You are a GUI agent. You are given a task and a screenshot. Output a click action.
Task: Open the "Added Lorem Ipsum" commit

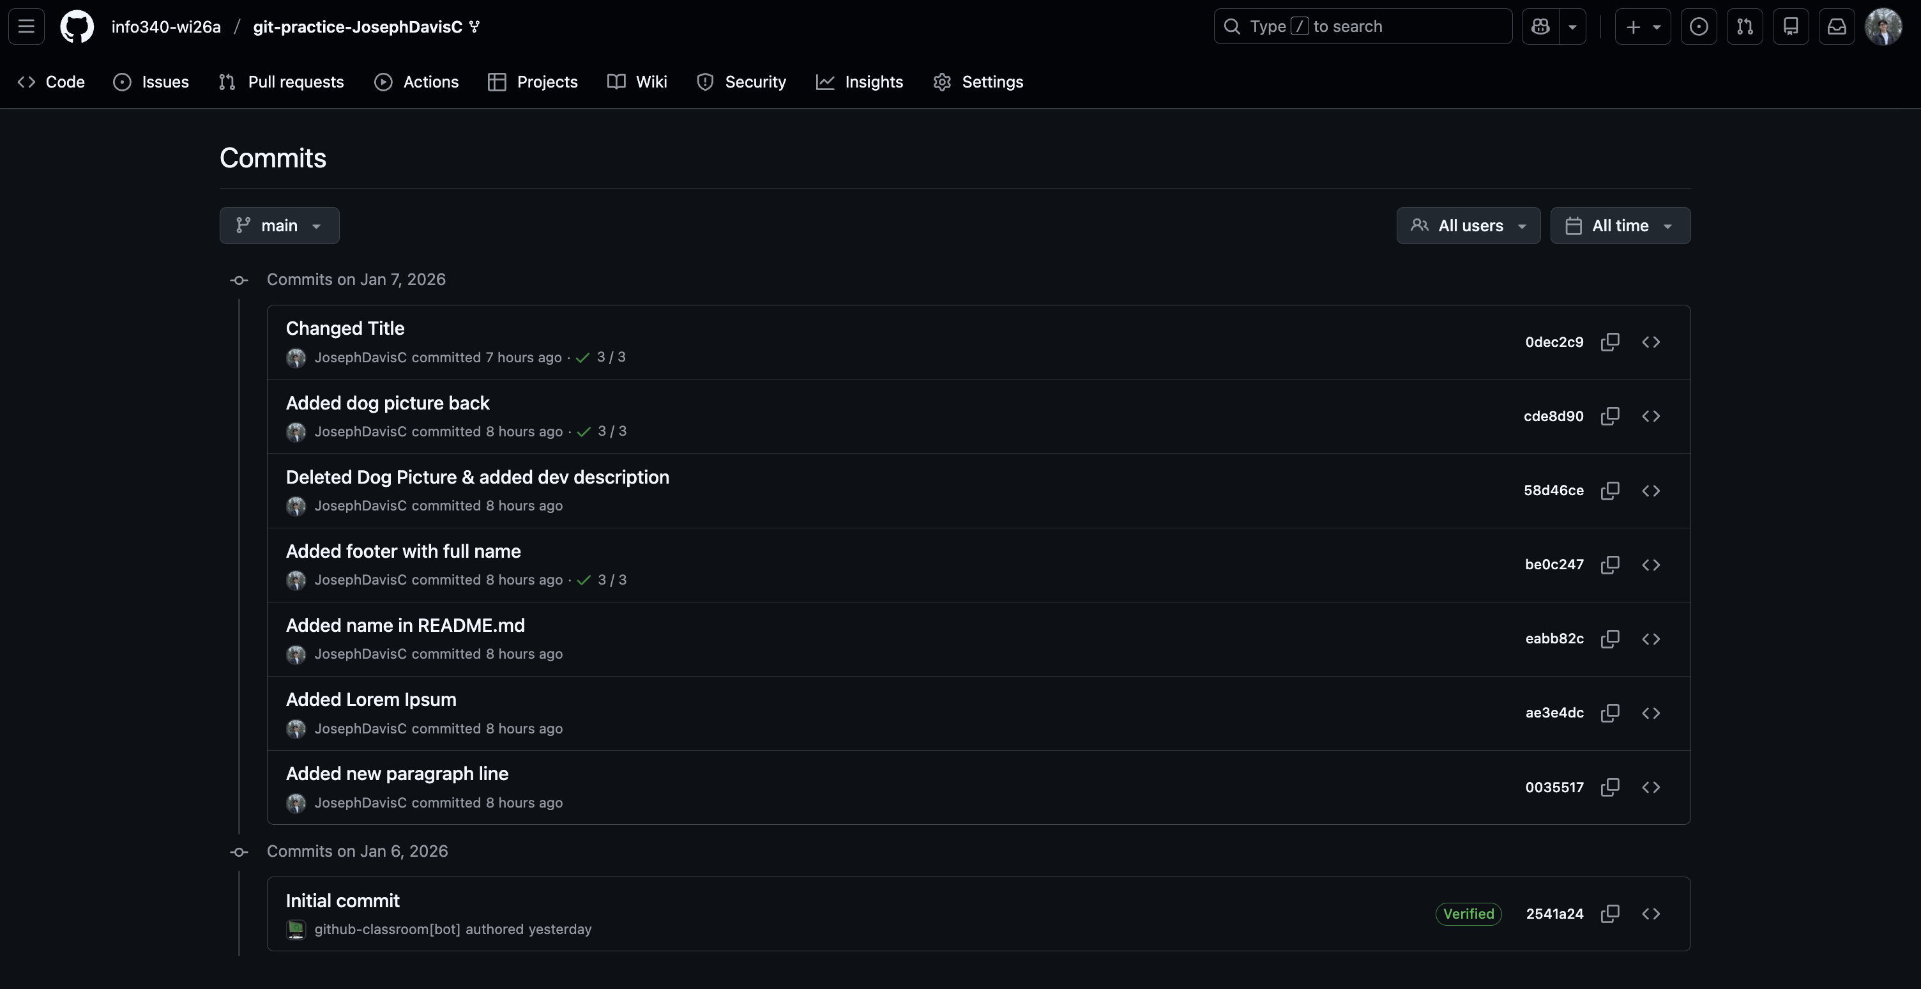point(372,699)
